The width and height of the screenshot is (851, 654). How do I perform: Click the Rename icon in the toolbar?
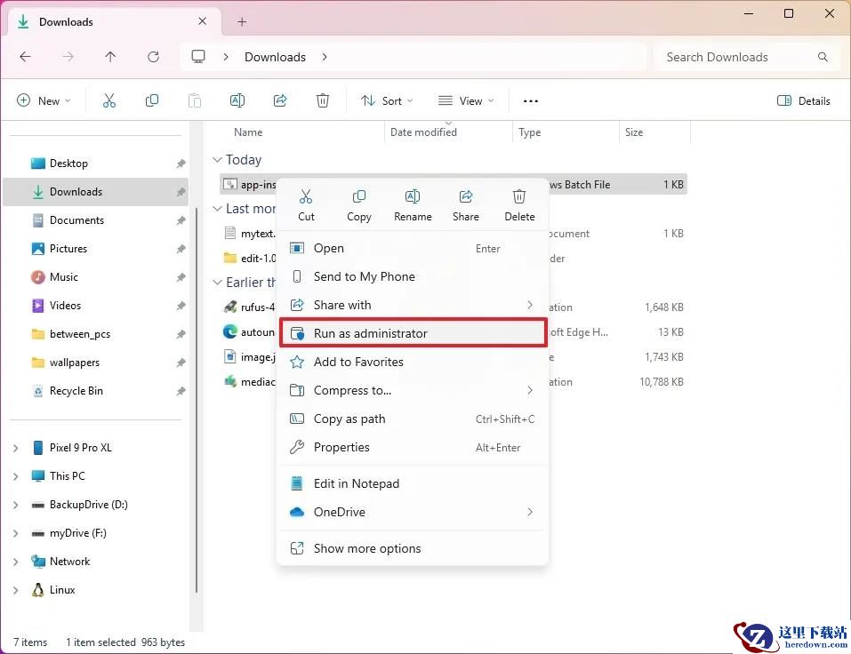237,101
